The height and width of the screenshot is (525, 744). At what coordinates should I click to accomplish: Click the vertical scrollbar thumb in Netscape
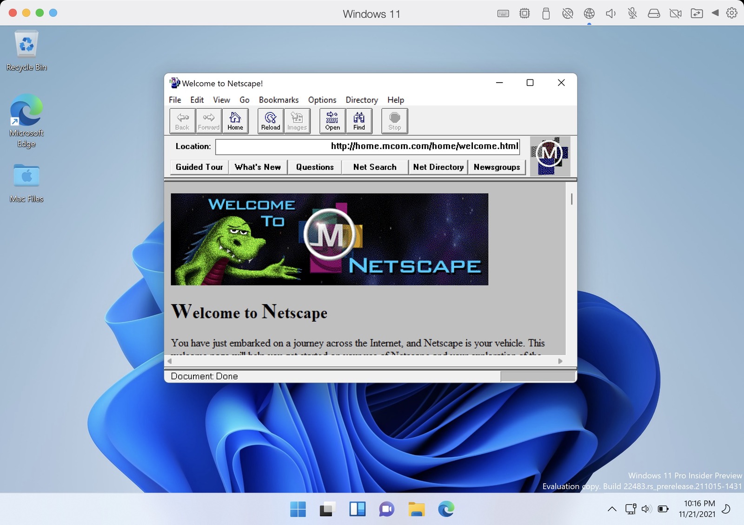coord(571,199)
